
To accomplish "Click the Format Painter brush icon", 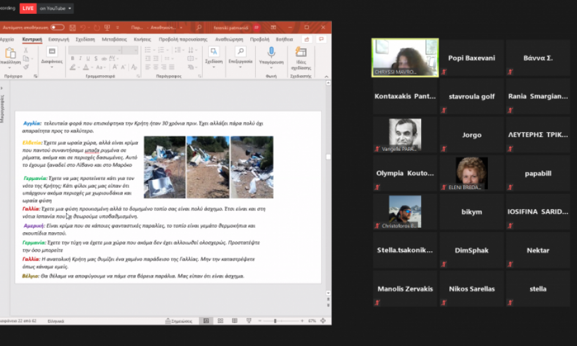I will 26,67.
